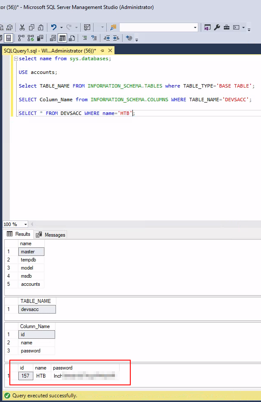Switch to the Messages tab
Viewport: 261px width, 402px height.
(51, 235)
